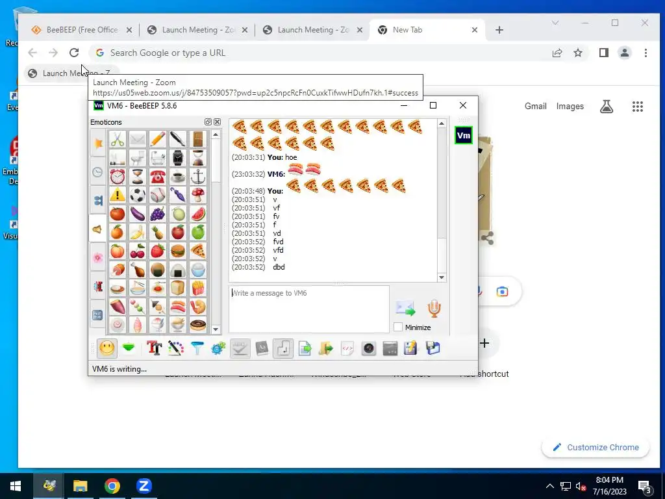
Task: Check the Minimize checkbox
Action: (398, 327)
